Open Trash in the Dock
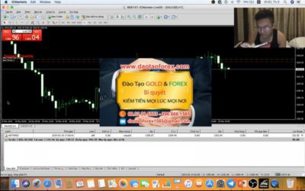The width and height of the screenshot is (305, 191). pyautogui.click(x=290, y=183)
